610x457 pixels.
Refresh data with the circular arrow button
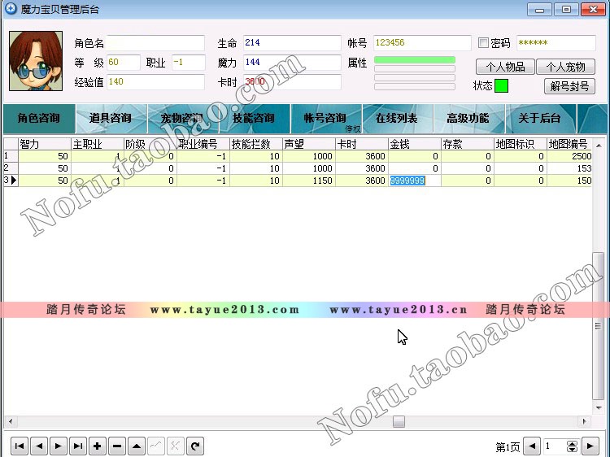pyautogui.click(x=195, y=446)
